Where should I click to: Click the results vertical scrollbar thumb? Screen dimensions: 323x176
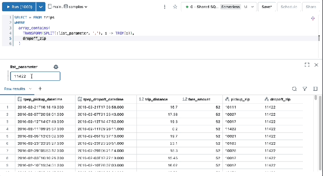click(x=316, y=98)
